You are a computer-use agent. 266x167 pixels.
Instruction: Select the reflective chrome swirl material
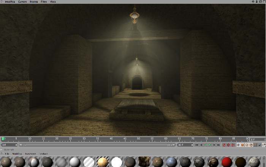(213, 162)
